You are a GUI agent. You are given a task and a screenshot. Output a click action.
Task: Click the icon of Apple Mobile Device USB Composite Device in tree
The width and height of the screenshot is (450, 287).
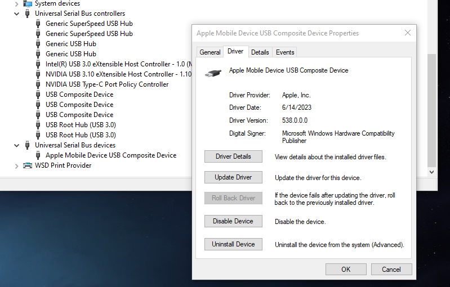click(38, 155)
